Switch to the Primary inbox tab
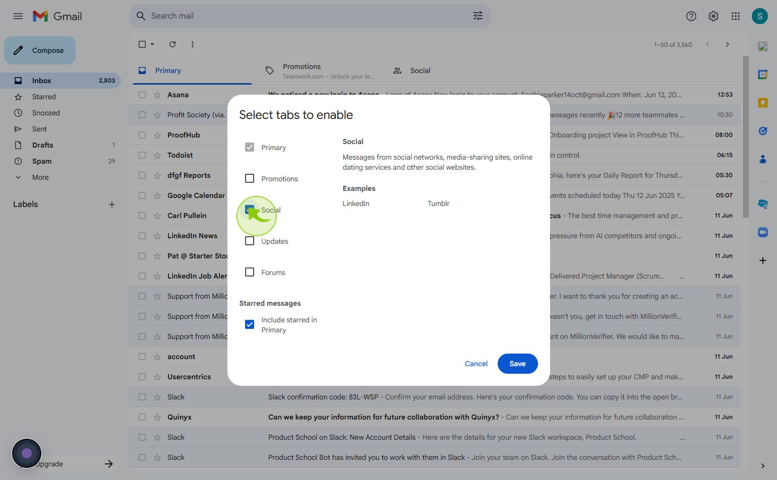 click(x=192, y=71)
